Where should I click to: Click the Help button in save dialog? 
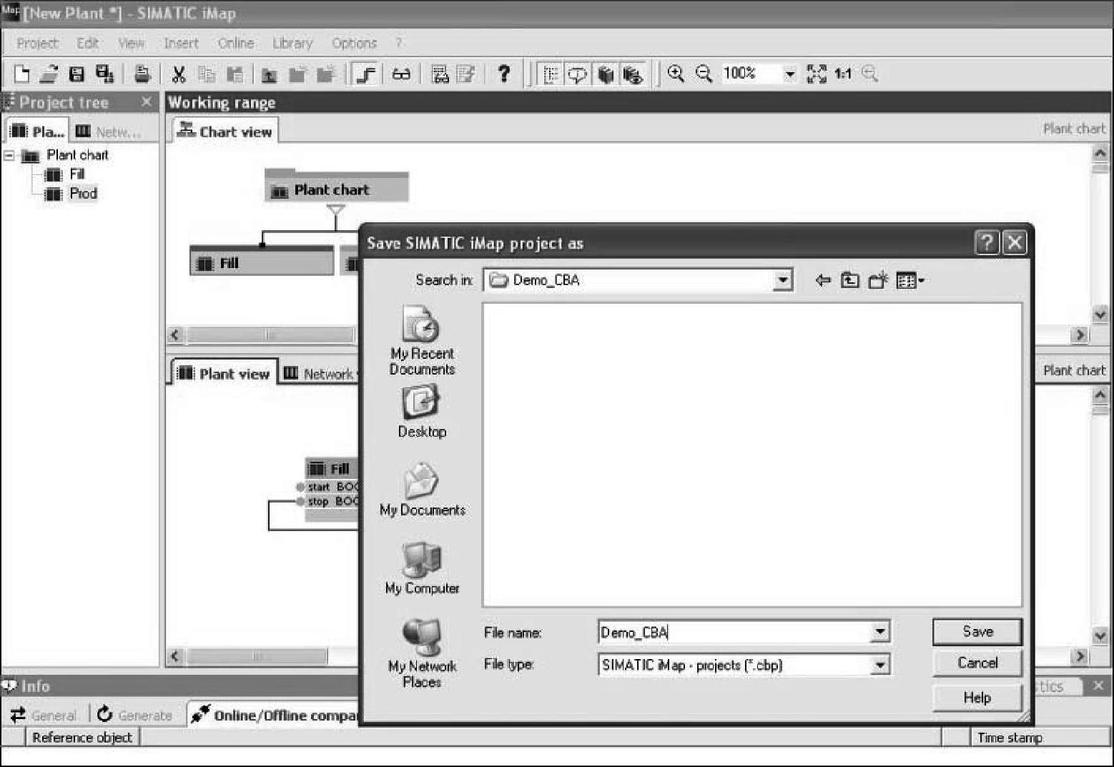tap(977, 698)
